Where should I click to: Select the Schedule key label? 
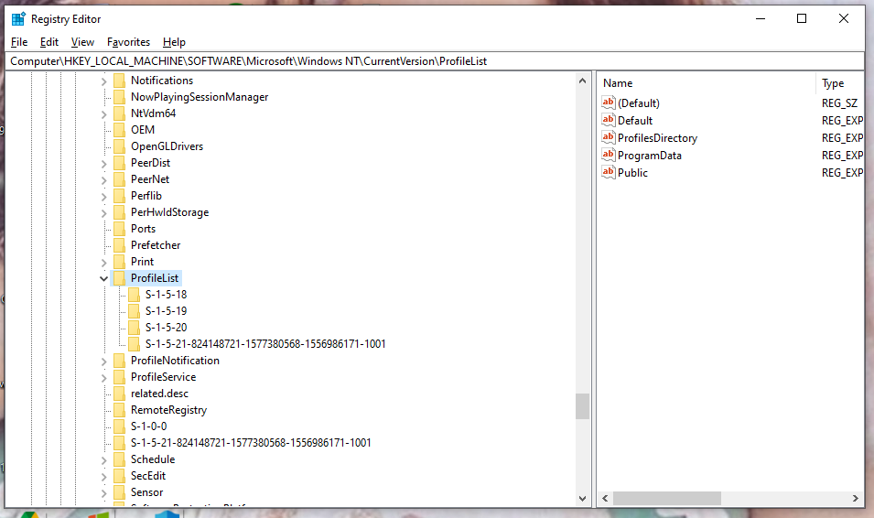[x=153, y=460]
